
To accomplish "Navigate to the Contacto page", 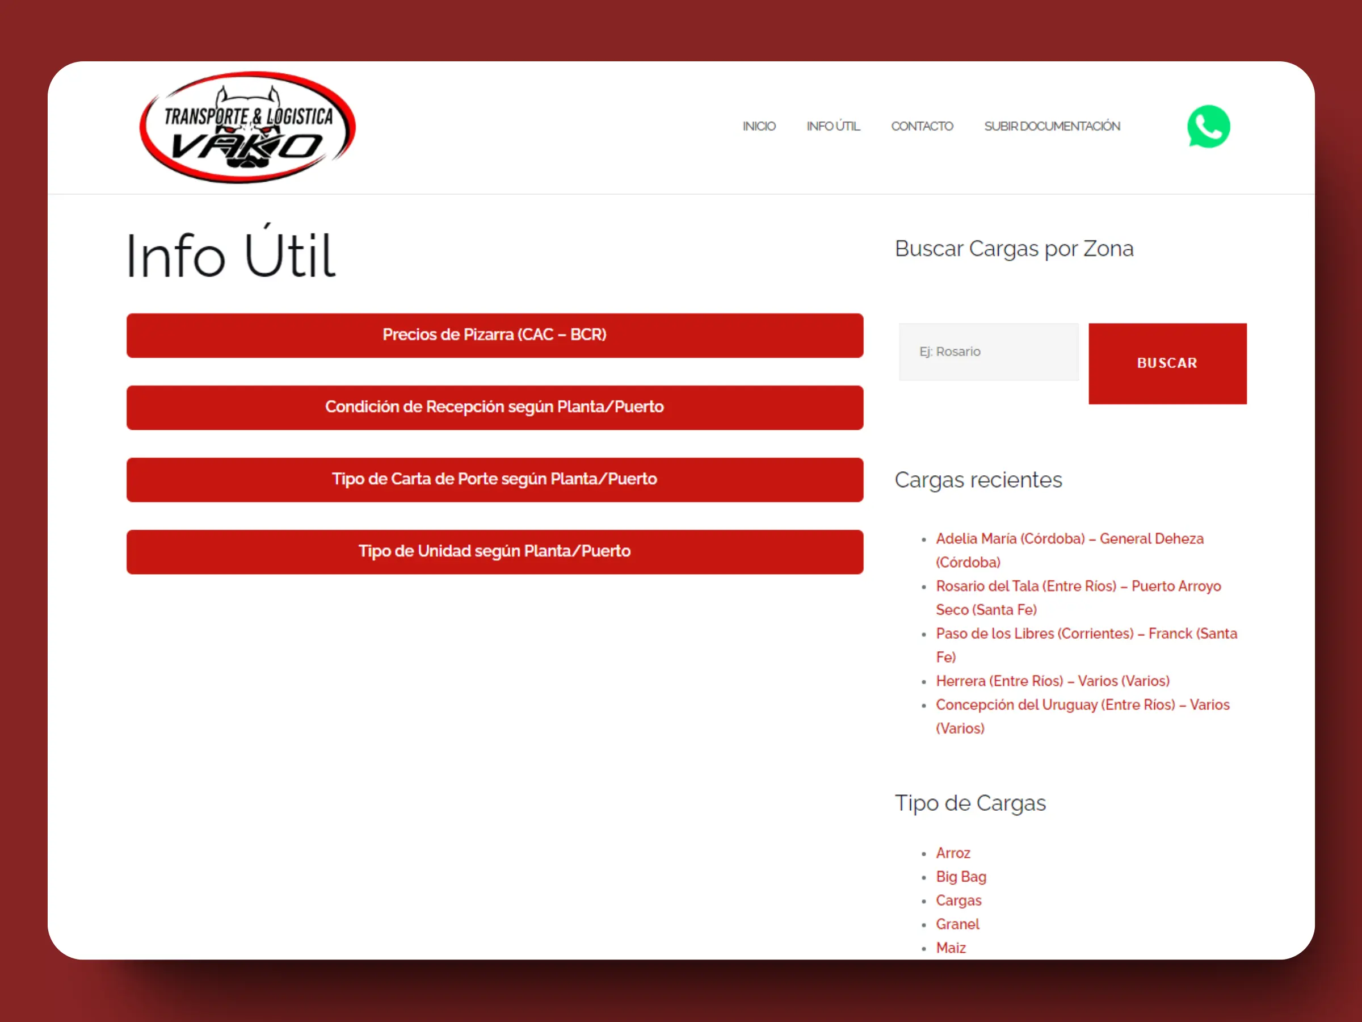I will pyautogui.click(x=922, y=126).
